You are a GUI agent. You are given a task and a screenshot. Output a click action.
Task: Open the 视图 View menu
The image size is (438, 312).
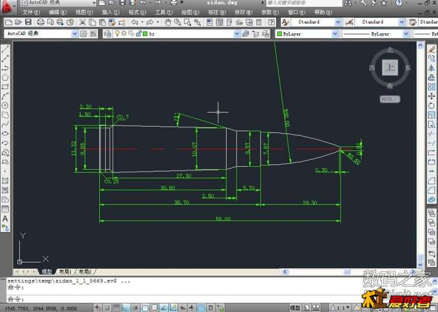tap(84, 12)
